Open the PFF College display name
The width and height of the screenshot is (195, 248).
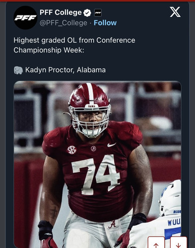(61, 12)
